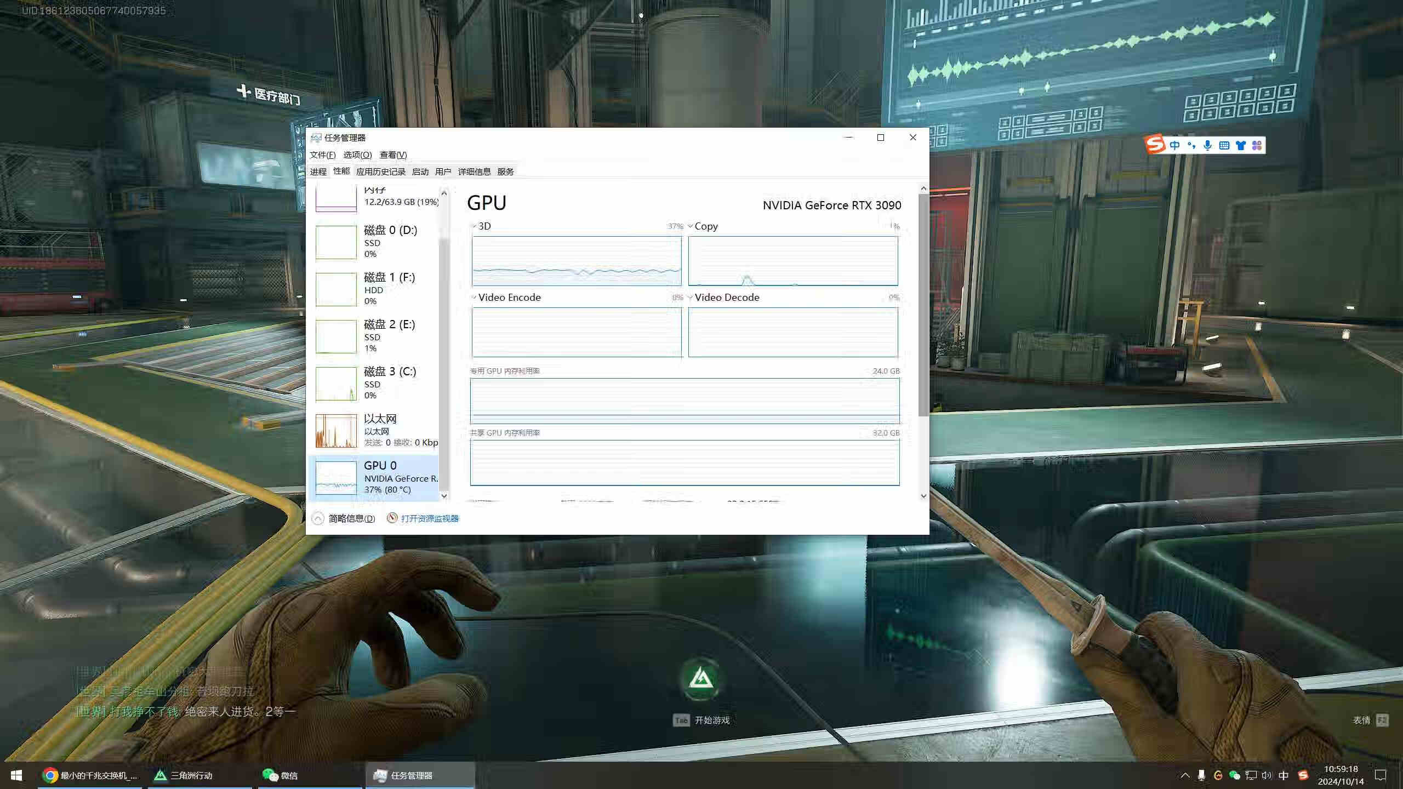Screen dimensions: 1403x789
Task: Toggle Chinese/English mode on Sogou toolbar
Action: point(1174,145)
